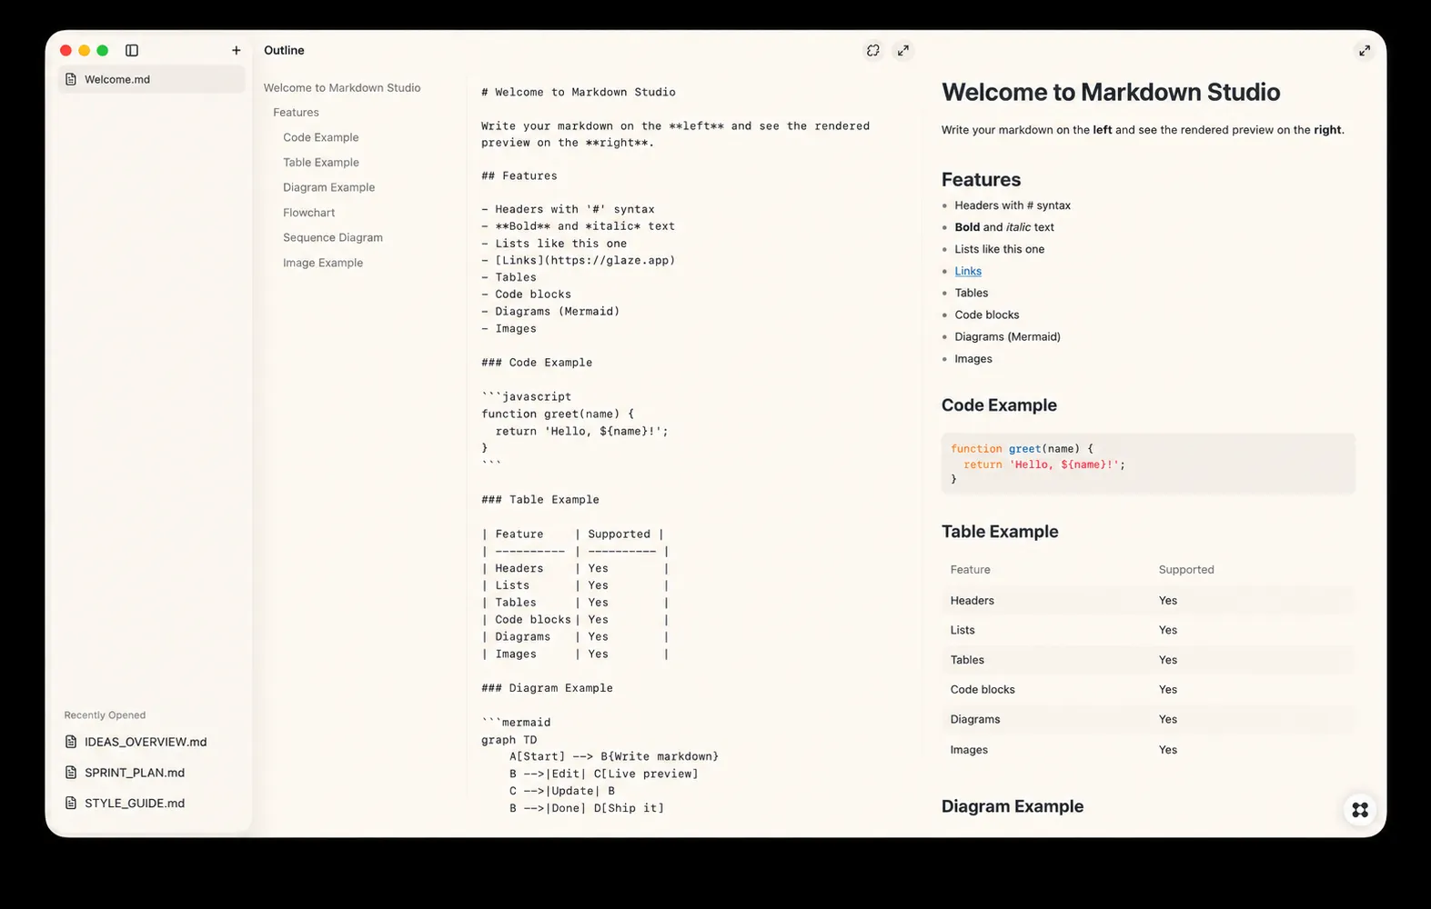1431x909 pixels.
Task: Go to Features in the outline
Action: click(296, 113)
